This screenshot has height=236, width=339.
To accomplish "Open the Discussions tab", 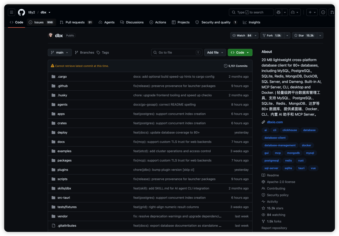I will pos(132,22).
